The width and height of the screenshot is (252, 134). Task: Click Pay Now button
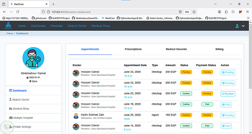[228, 94]
